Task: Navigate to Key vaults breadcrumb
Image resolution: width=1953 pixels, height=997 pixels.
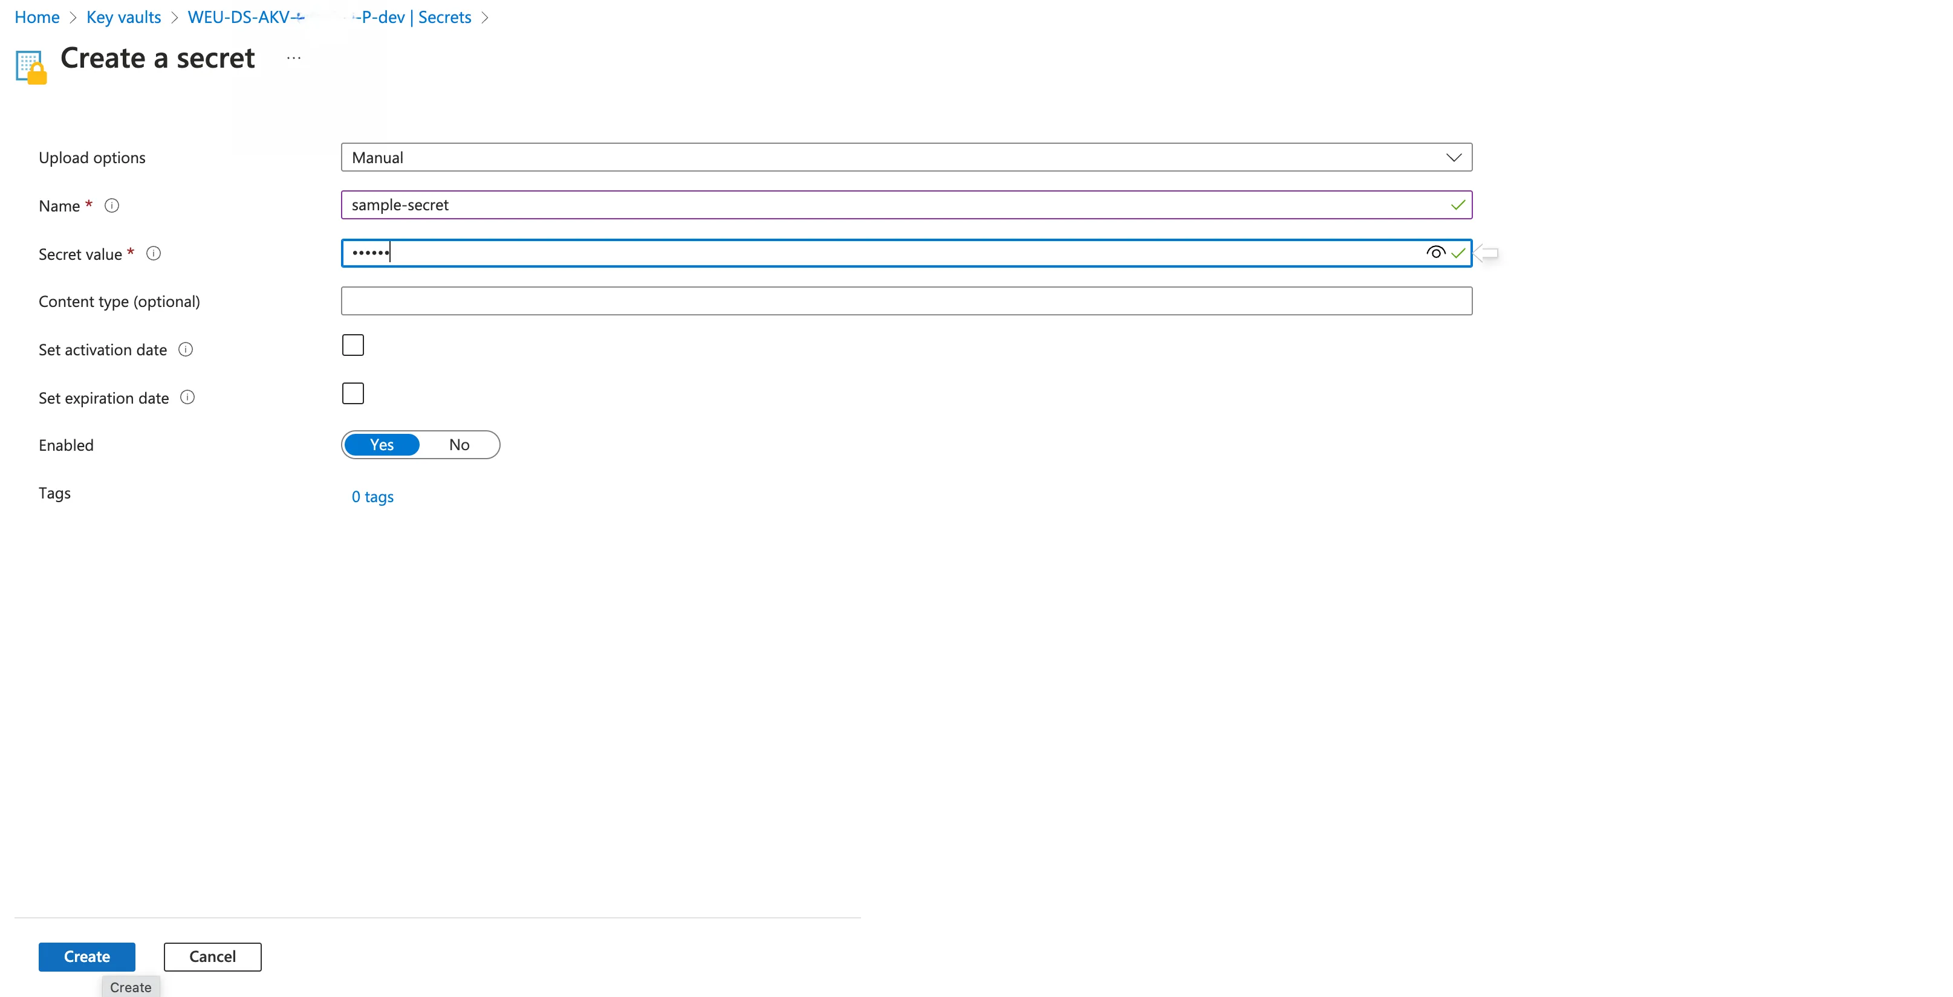Action: point(123,18)
